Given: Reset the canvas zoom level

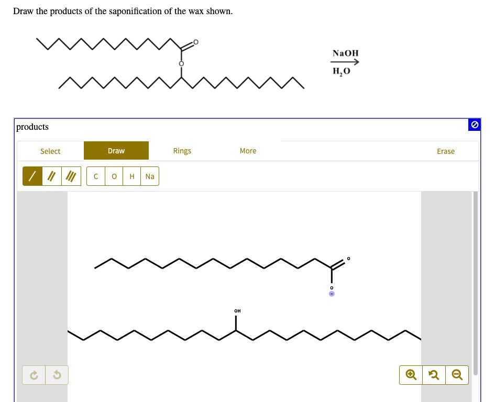Looking at the screenshot, I should coord(434,374).
